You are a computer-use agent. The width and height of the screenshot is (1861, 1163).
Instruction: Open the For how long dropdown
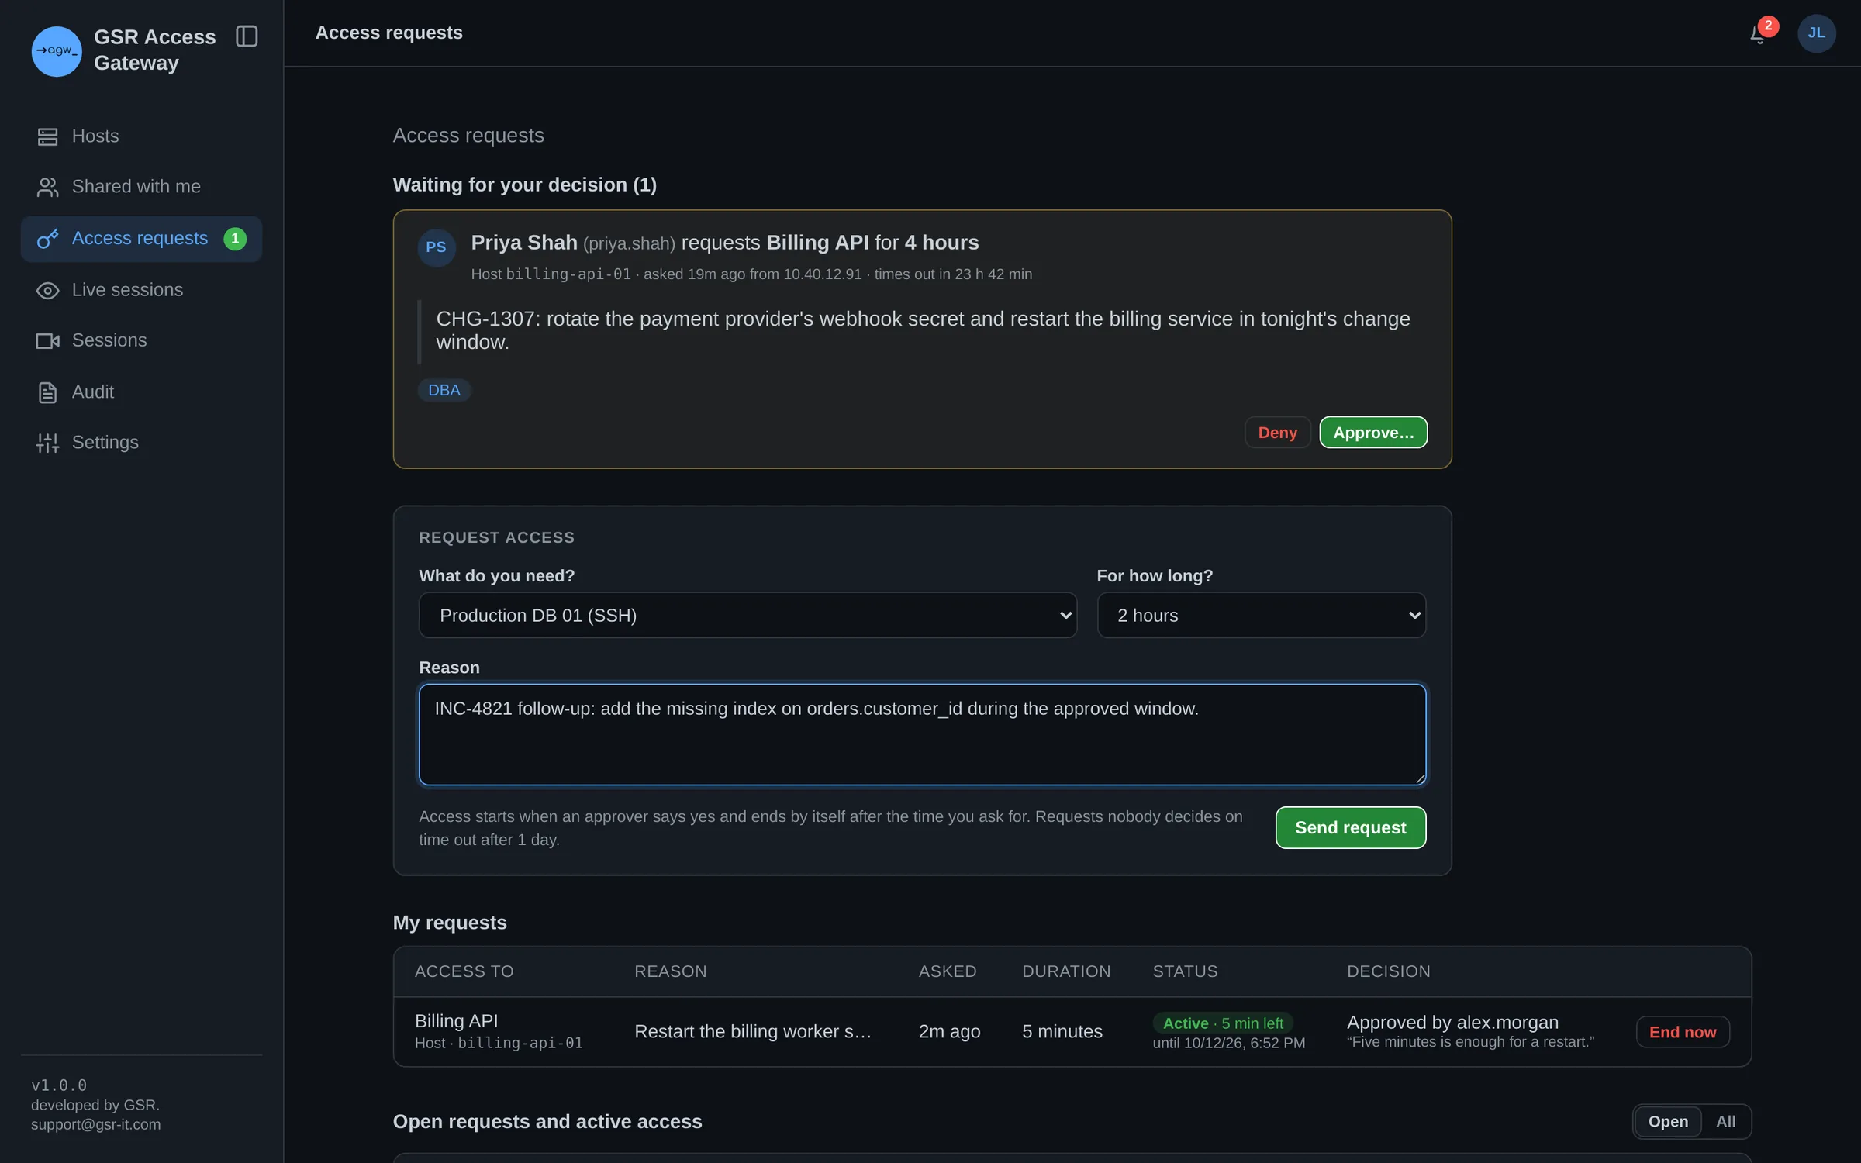[1261, 615]
